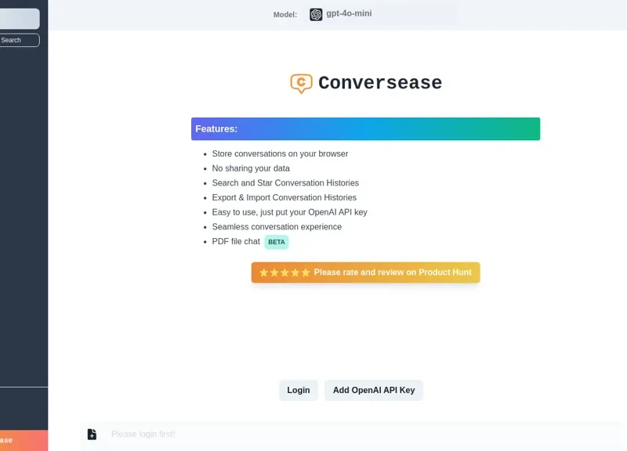Click the Add OpenAI API Key button
This screenshot has width=627, height=451.
coord(374,390)
